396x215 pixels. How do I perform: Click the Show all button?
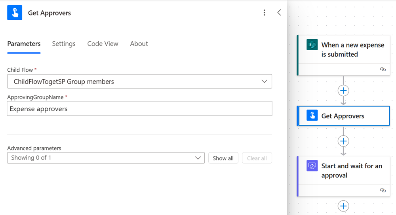point(223,158)
